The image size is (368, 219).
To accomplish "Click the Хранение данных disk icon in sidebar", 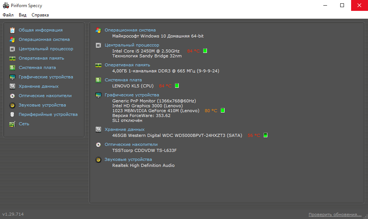I will 12,87.
